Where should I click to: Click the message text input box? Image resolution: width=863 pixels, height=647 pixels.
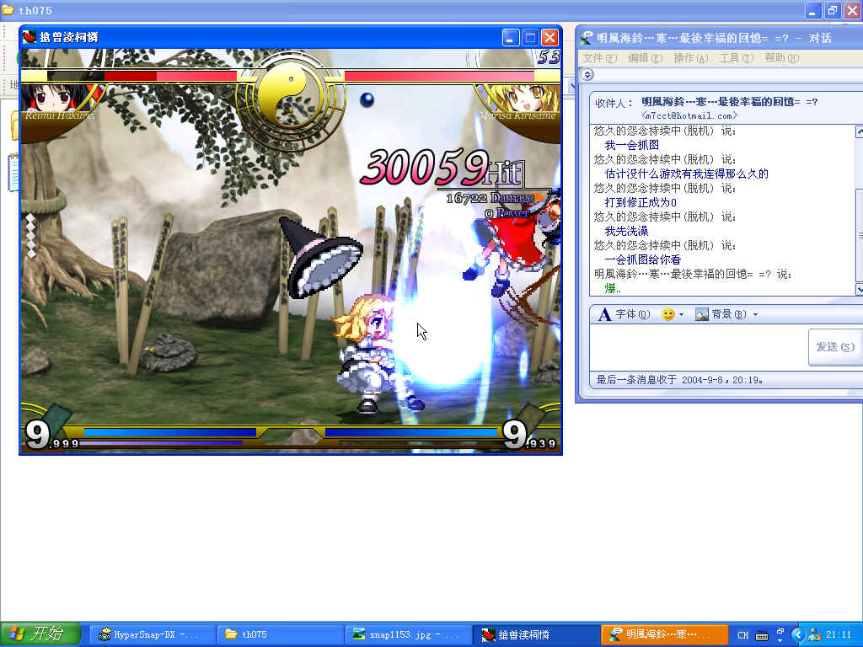tap(698, 346)
